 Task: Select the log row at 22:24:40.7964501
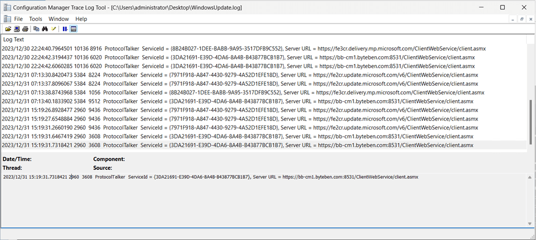click(x=263, y=48)
